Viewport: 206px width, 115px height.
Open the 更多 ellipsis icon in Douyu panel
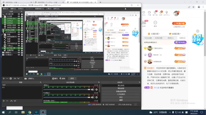click(x=155, y=22)
